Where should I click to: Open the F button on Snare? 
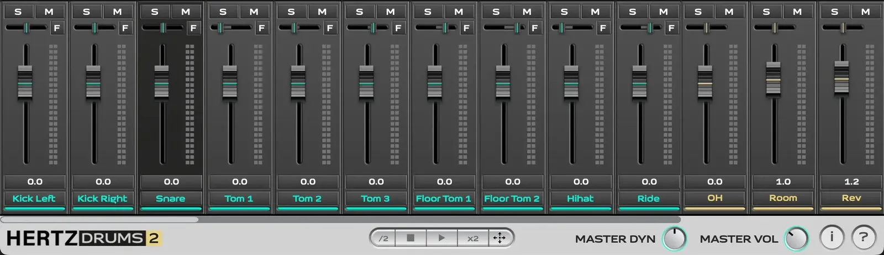click(x=193, y=28)
